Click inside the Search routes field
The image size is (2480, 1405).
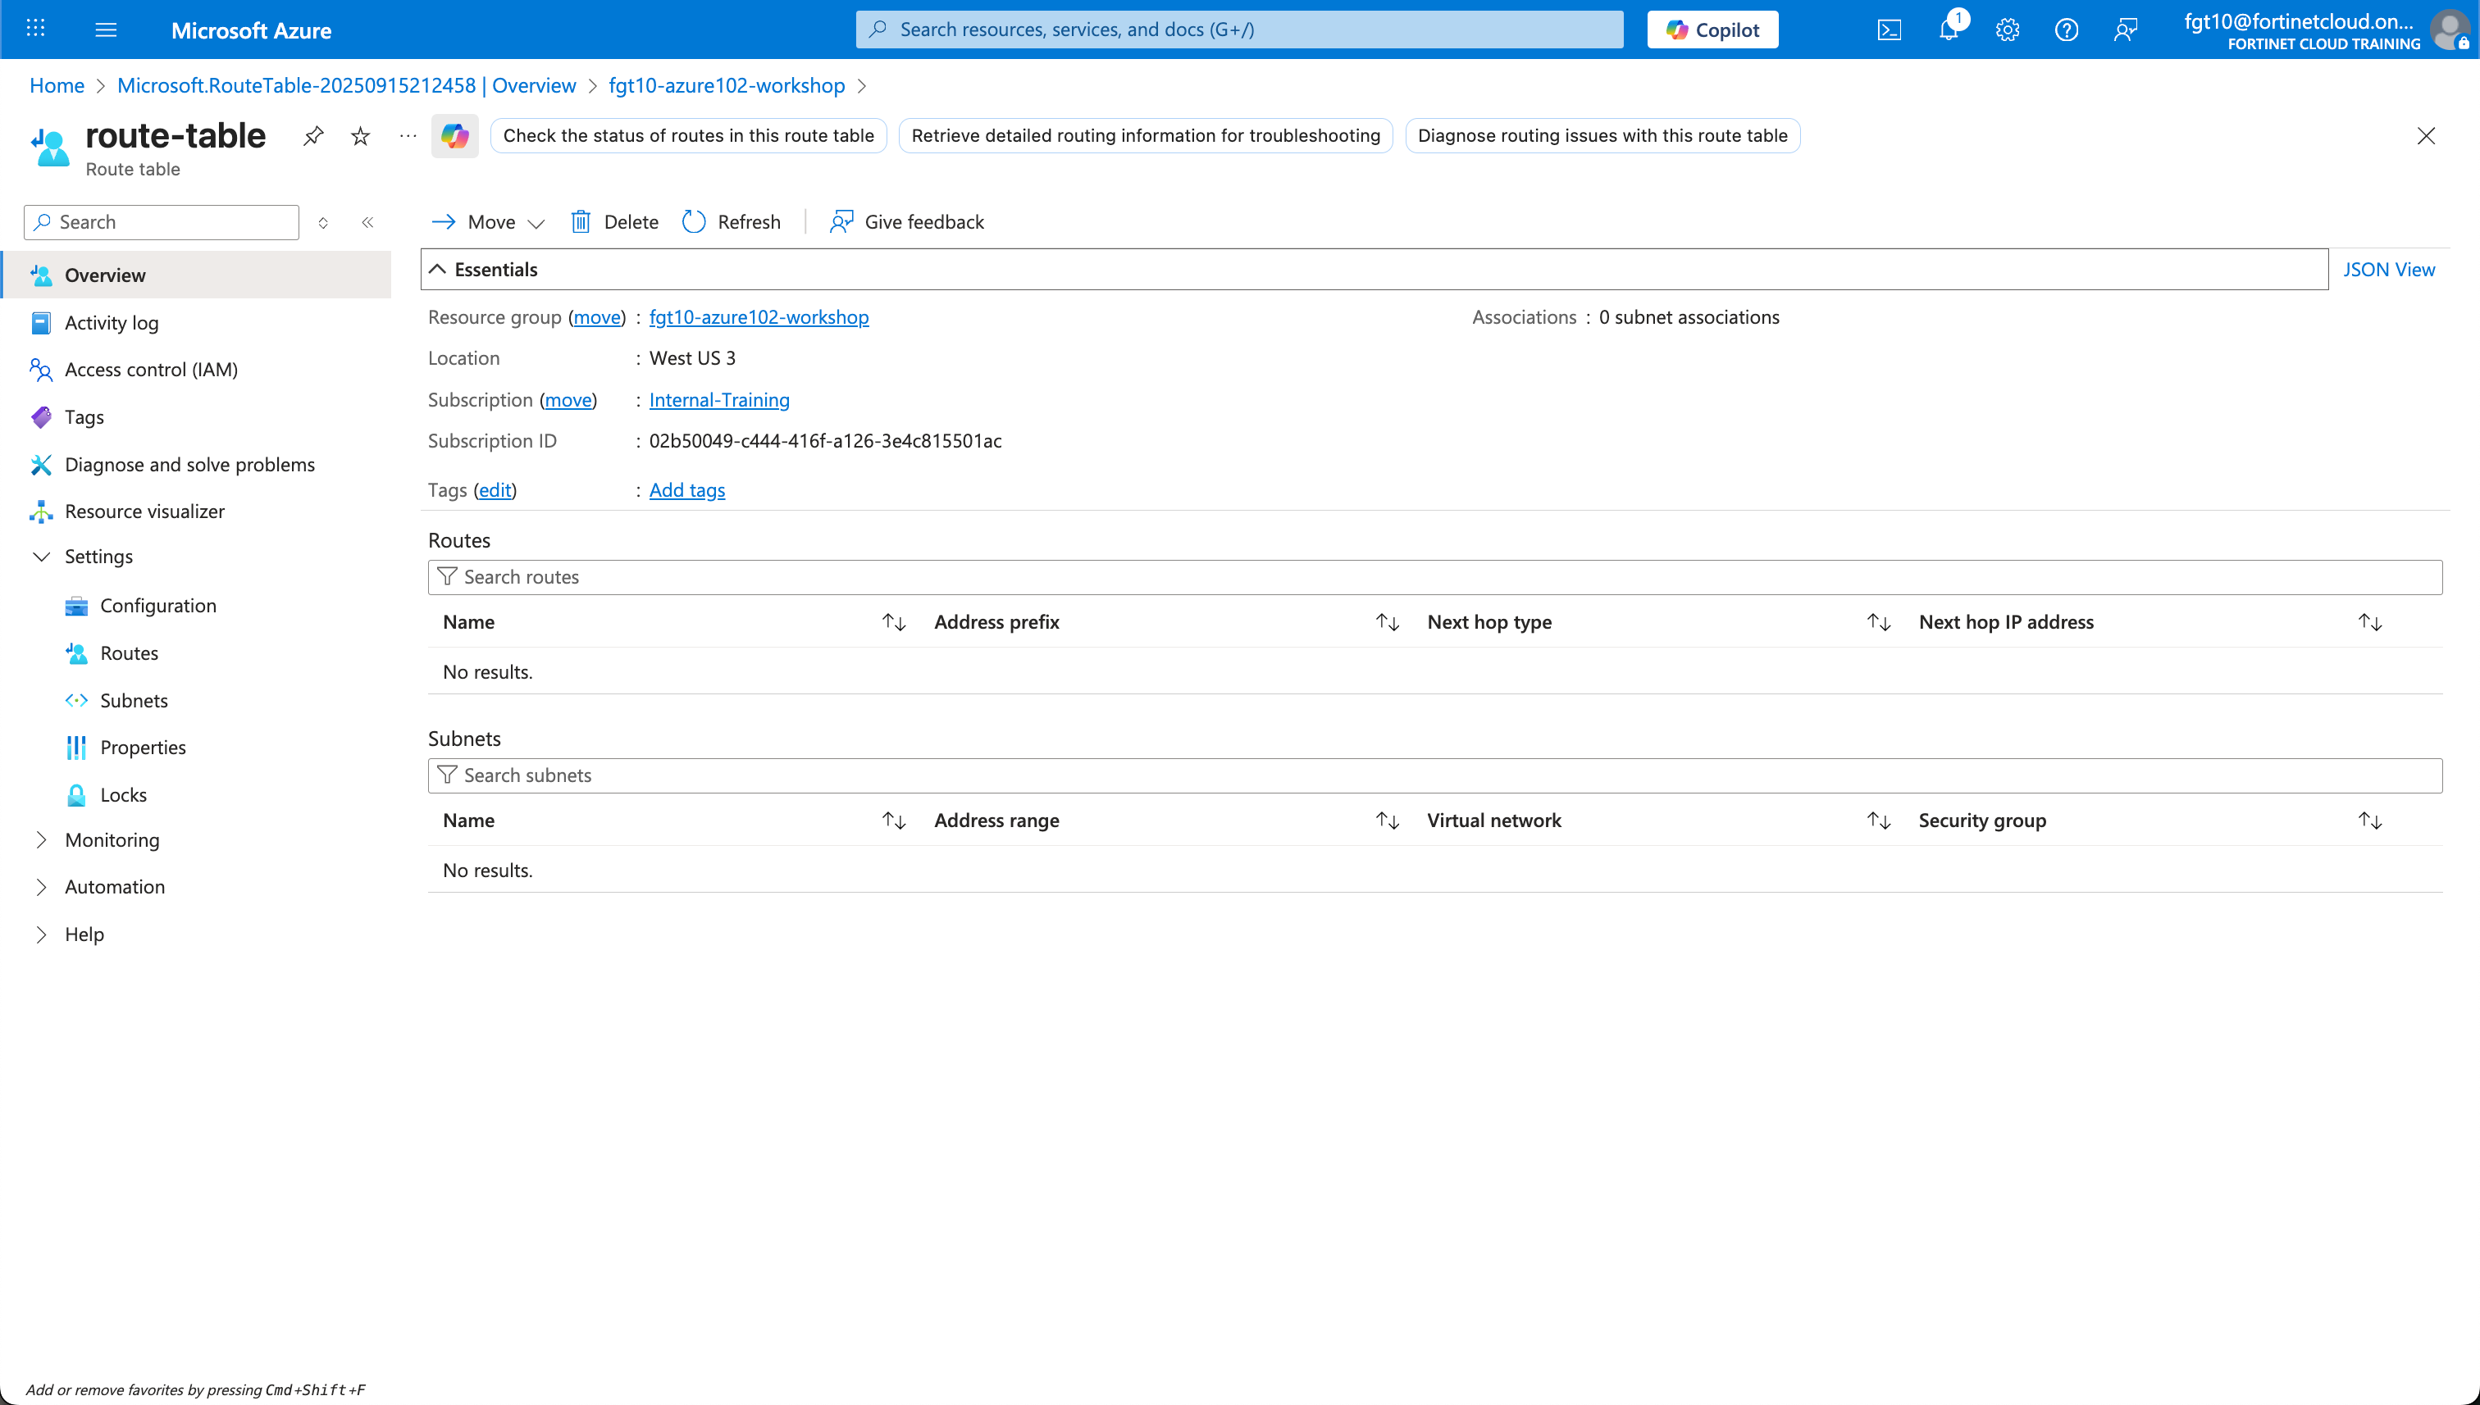coord(773,576)
